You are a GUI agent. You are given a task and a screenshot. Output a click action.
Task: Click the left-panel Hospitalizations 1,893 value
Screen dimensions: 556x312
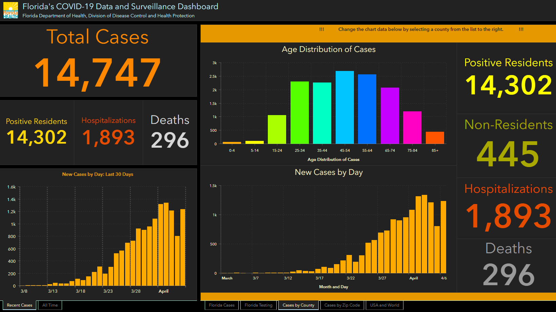click(108, 137)
